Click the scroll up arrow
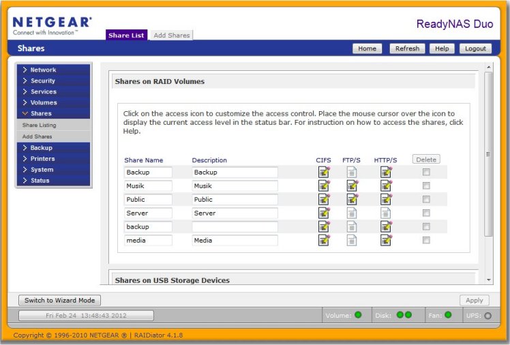Screen dimensions: 510x345 coord(489,67)
